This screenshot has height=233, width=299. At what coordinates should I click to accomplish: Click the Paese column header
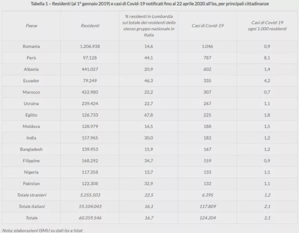pos(31,26)
